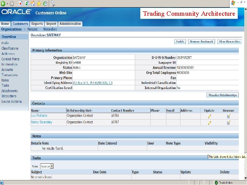Open Notes in the side menu
247x185 pixels.
click(x=5, y=80)
